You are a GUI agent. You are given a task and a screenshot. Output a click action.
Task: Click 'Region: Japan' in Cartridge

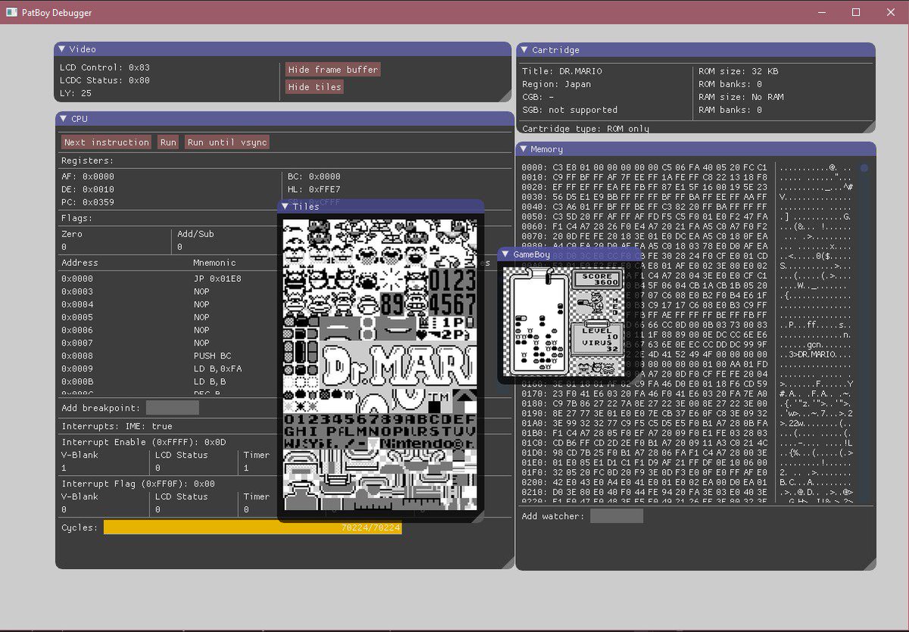(557, 84)
